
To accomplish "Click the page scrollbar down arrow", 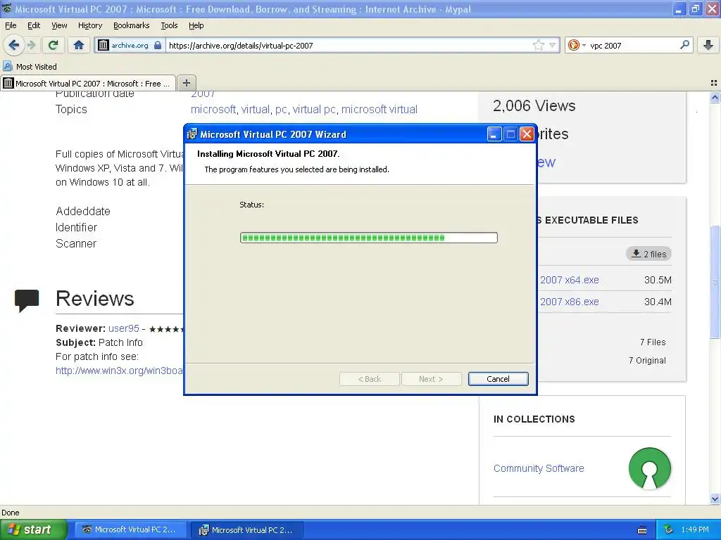I will (x=715, y=499).
